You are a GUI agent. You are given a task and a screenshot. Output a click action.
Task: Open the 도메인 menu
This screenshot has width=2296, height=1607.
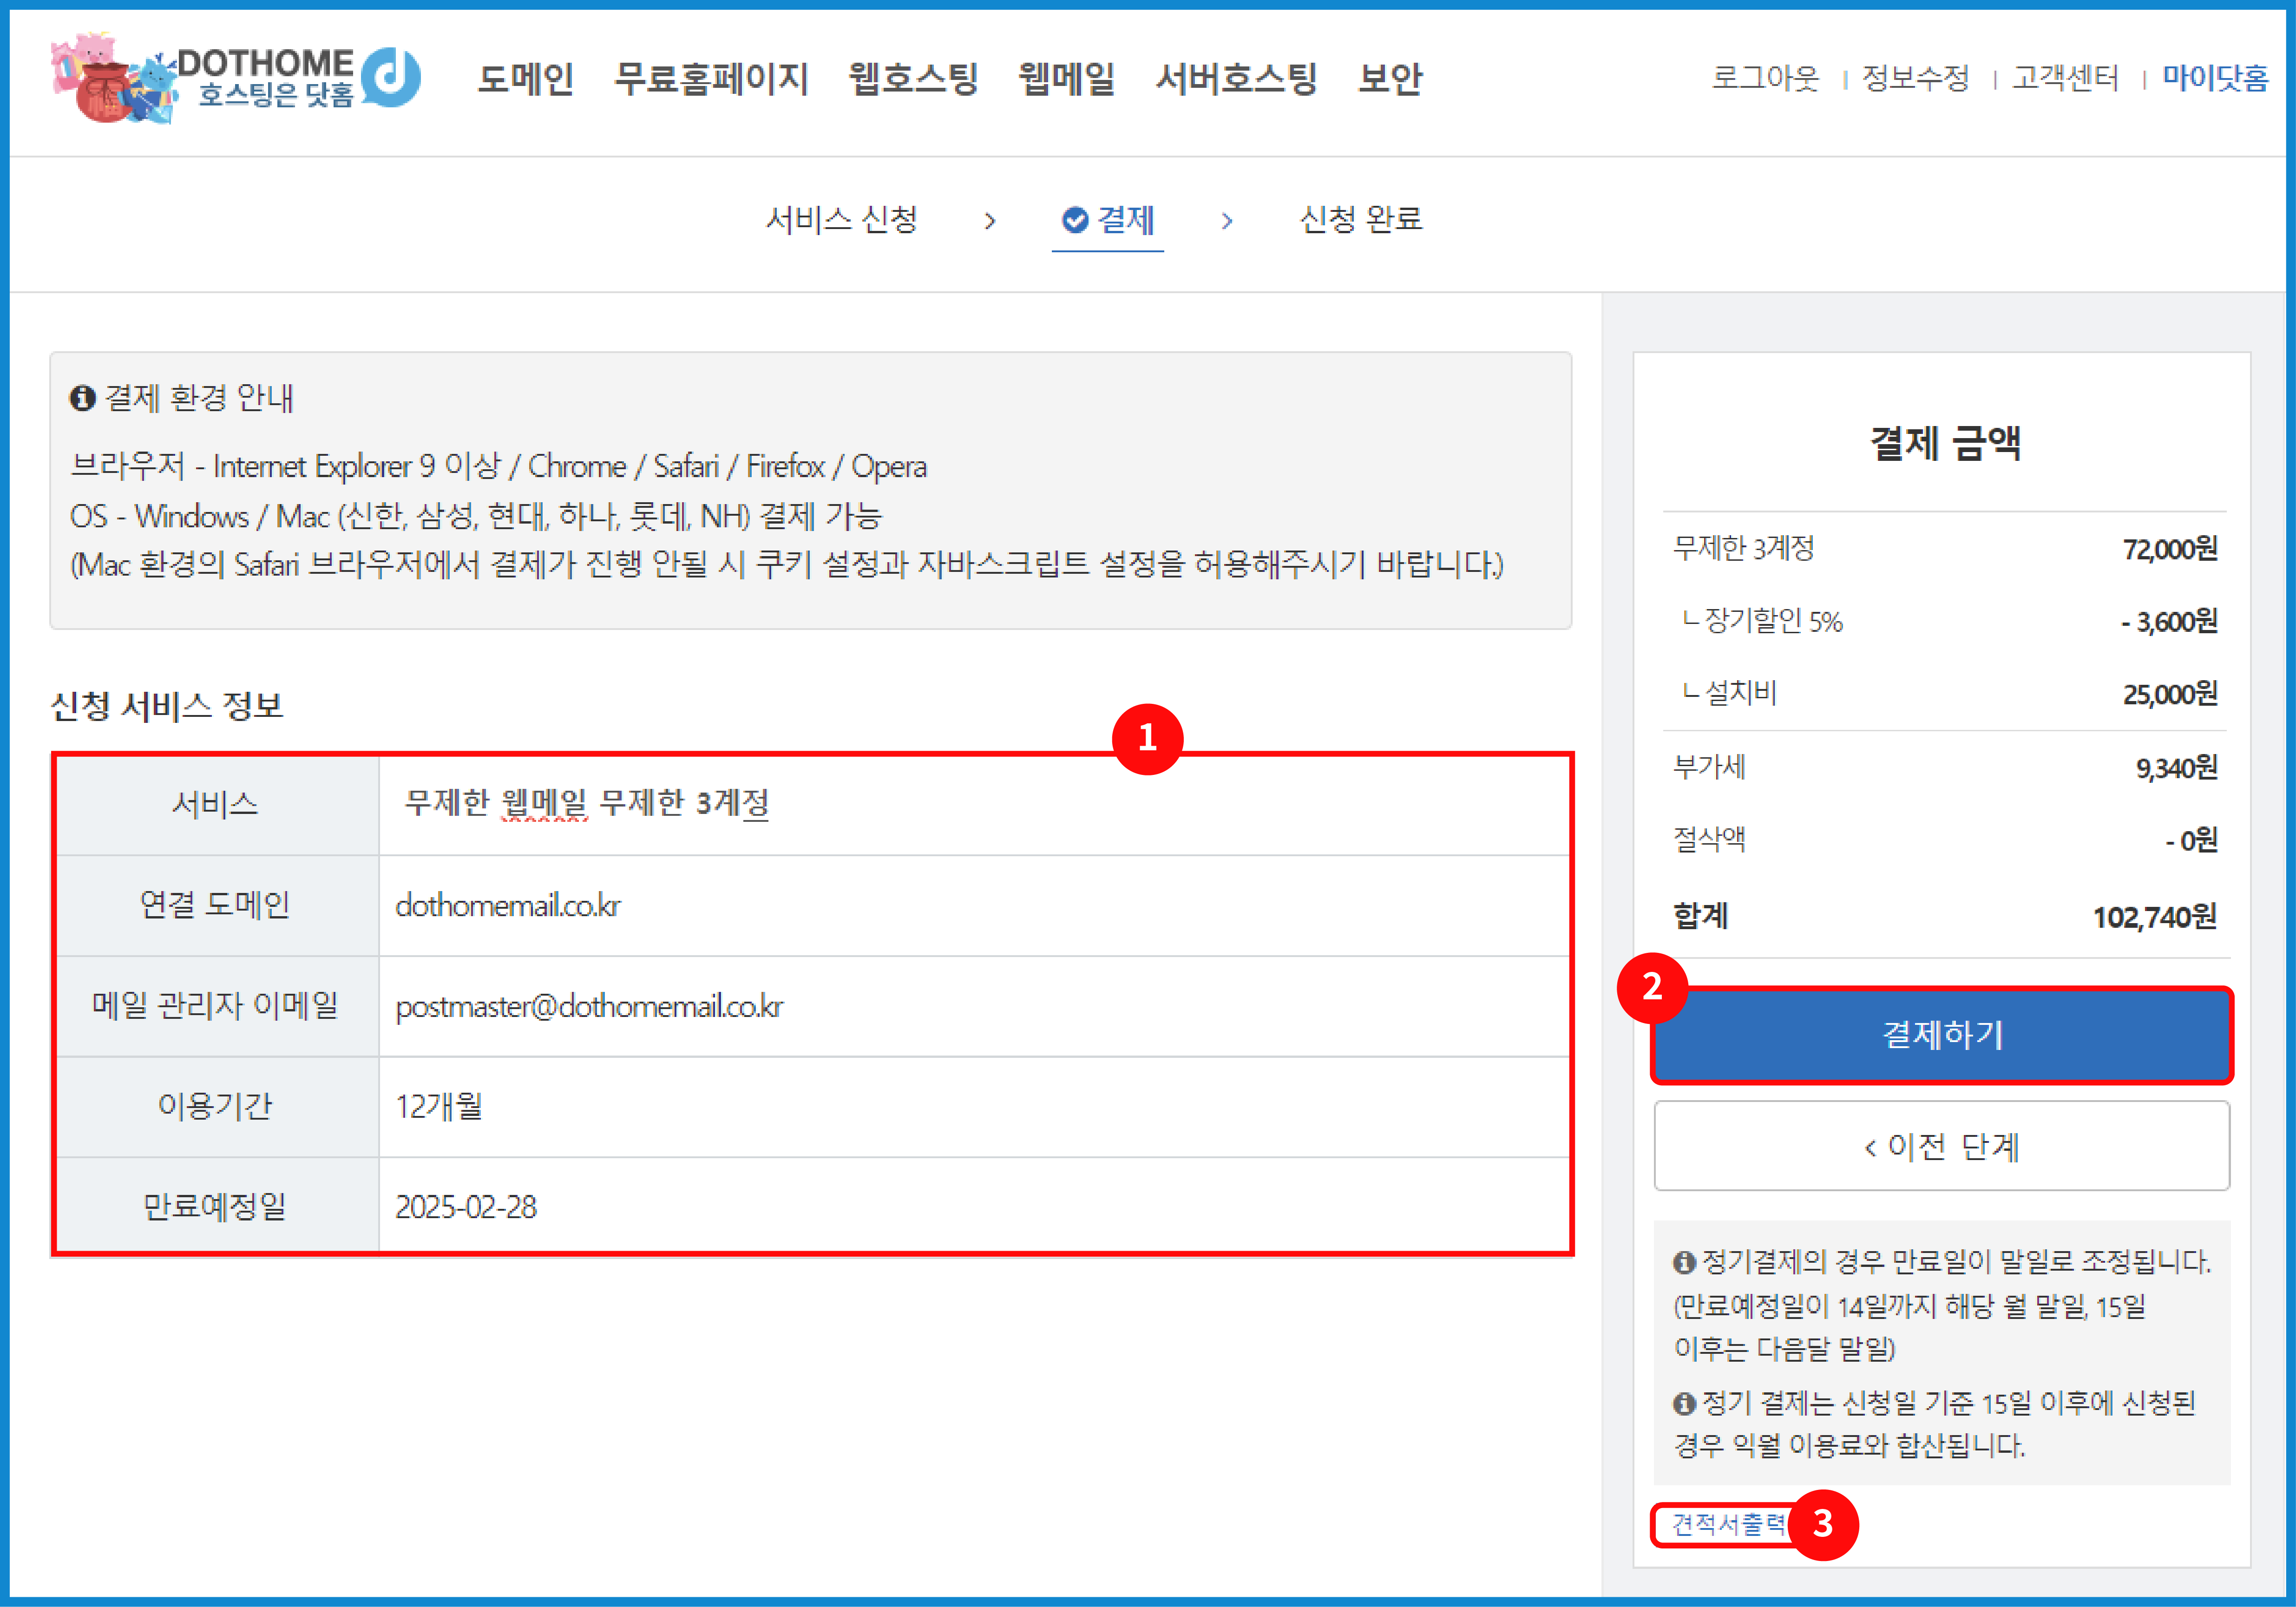pyautogui.click(x=526, y=79)
